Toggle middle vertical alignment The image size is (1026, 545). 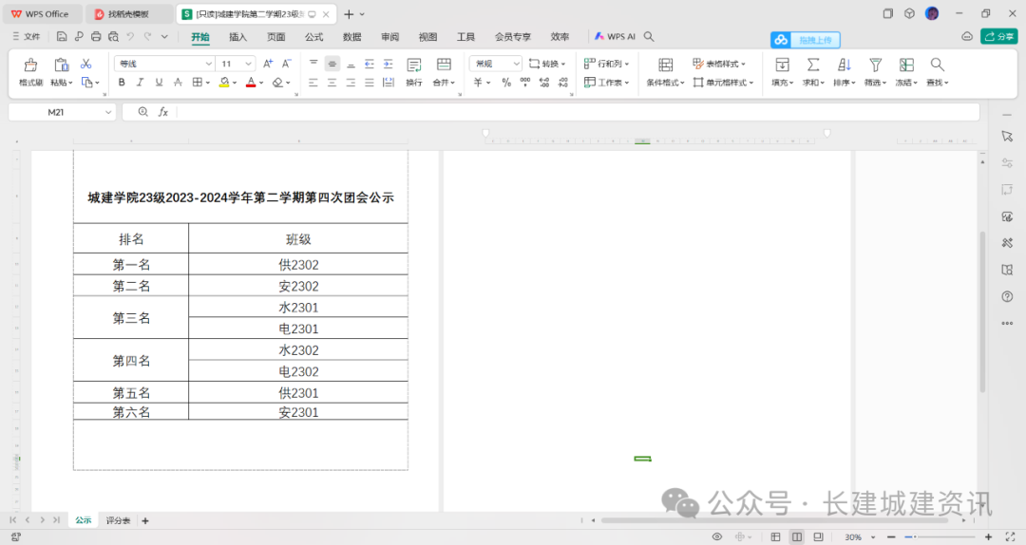[x=332, y=64]
